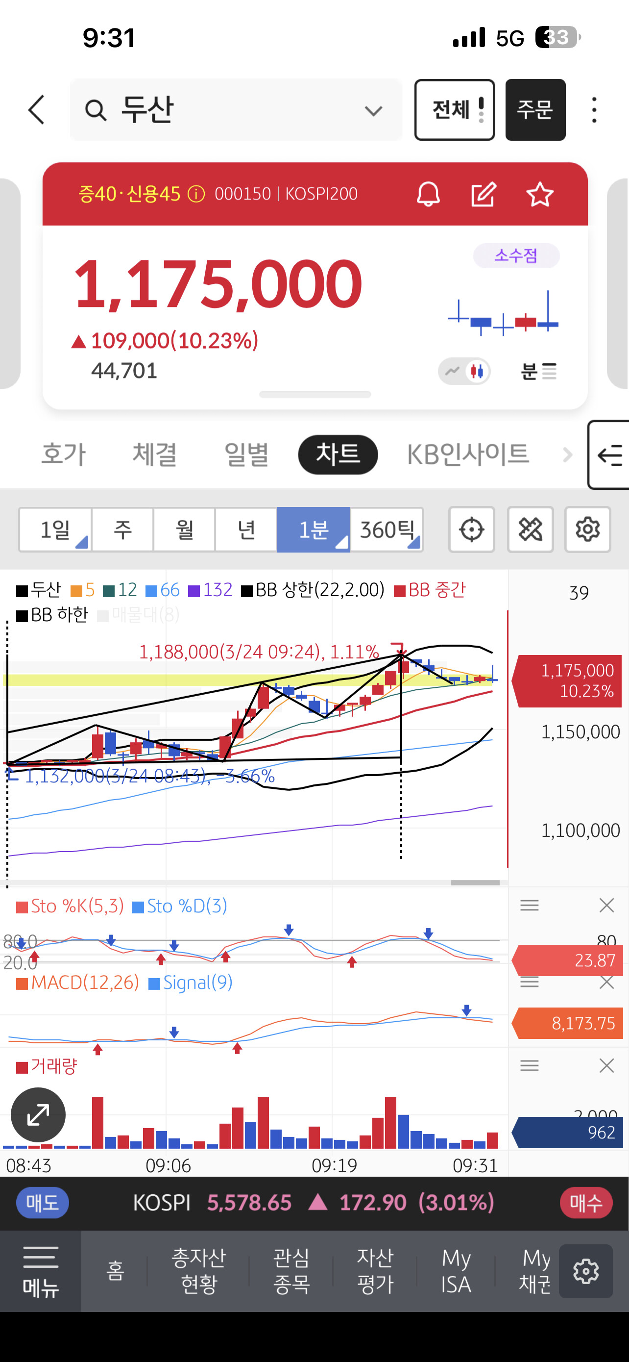Select the 차트 tab
Viewport: 629px width, 1362px height.
tap(338, 454)
